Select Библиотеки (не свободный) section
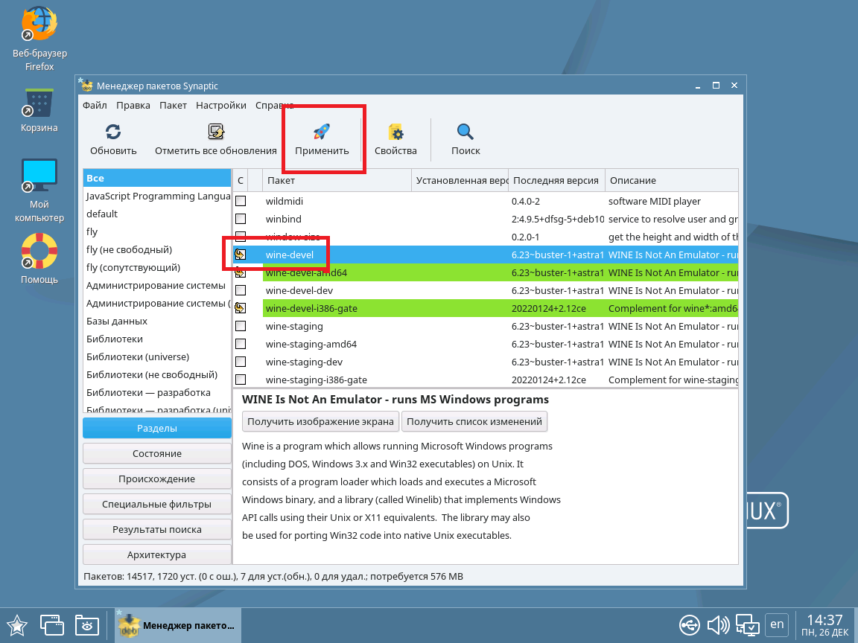This screenshot has width=858, height=643. point(157,374)
